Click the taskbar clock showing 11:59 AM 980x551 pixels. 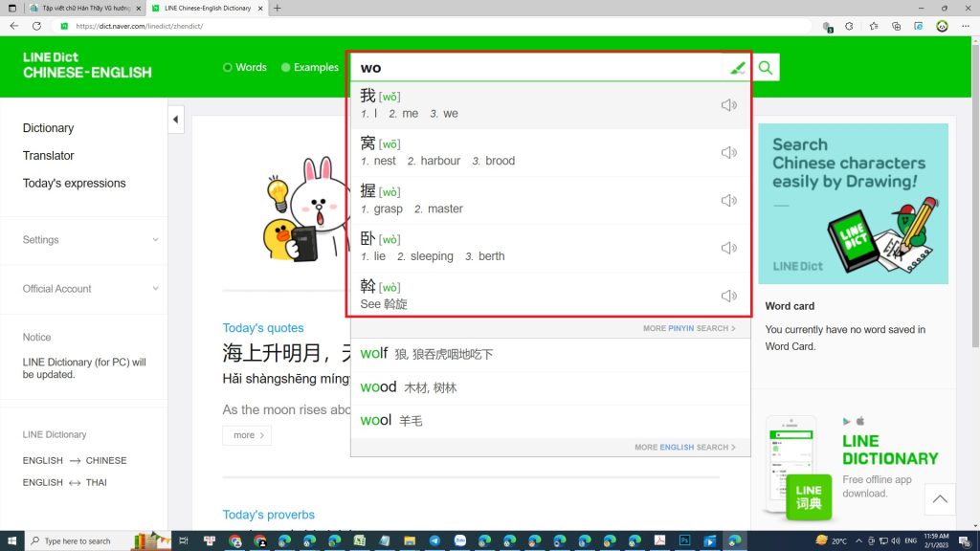coord(936,541)
